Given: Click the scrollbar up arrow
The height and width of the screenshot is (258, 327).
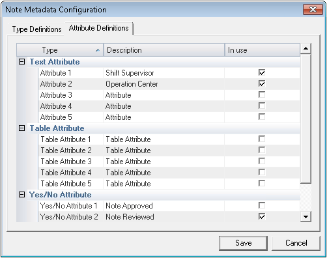Looking at the screenshot, I should coord(306,48).
